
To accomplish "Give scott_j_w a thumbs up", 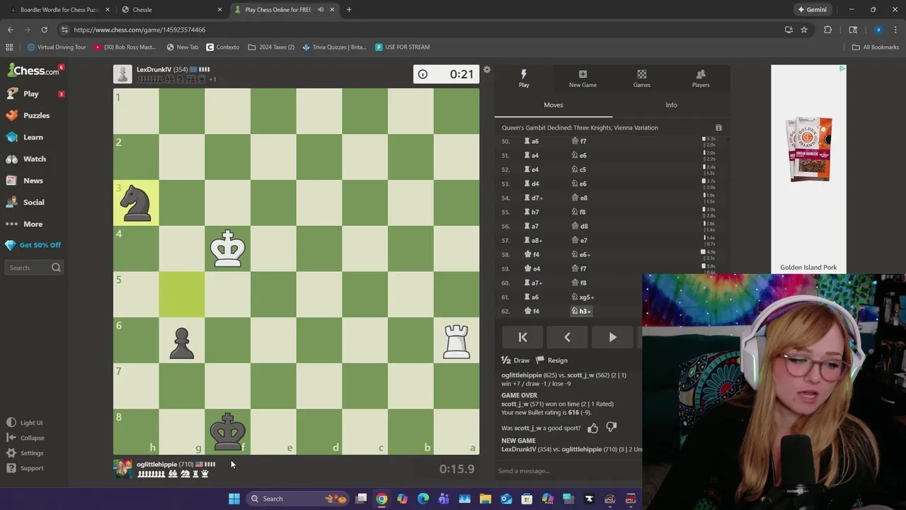I will coord(592,428).
